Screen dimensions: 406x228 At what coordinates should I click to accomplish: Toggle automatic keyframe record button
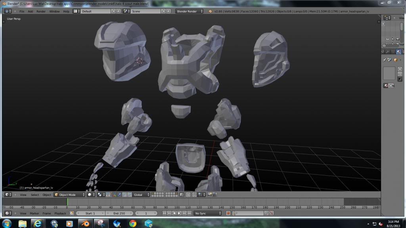[x=228, y=213]
